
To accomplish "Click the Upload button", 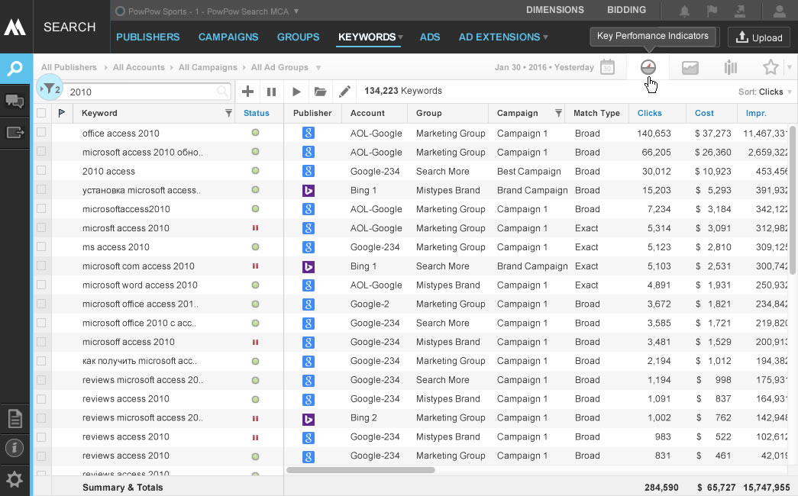I will (759, 37).
